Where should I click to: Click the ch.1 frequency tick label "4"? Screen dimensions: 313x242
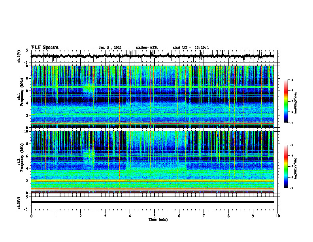pyautogui.click(x=28, y=103)
